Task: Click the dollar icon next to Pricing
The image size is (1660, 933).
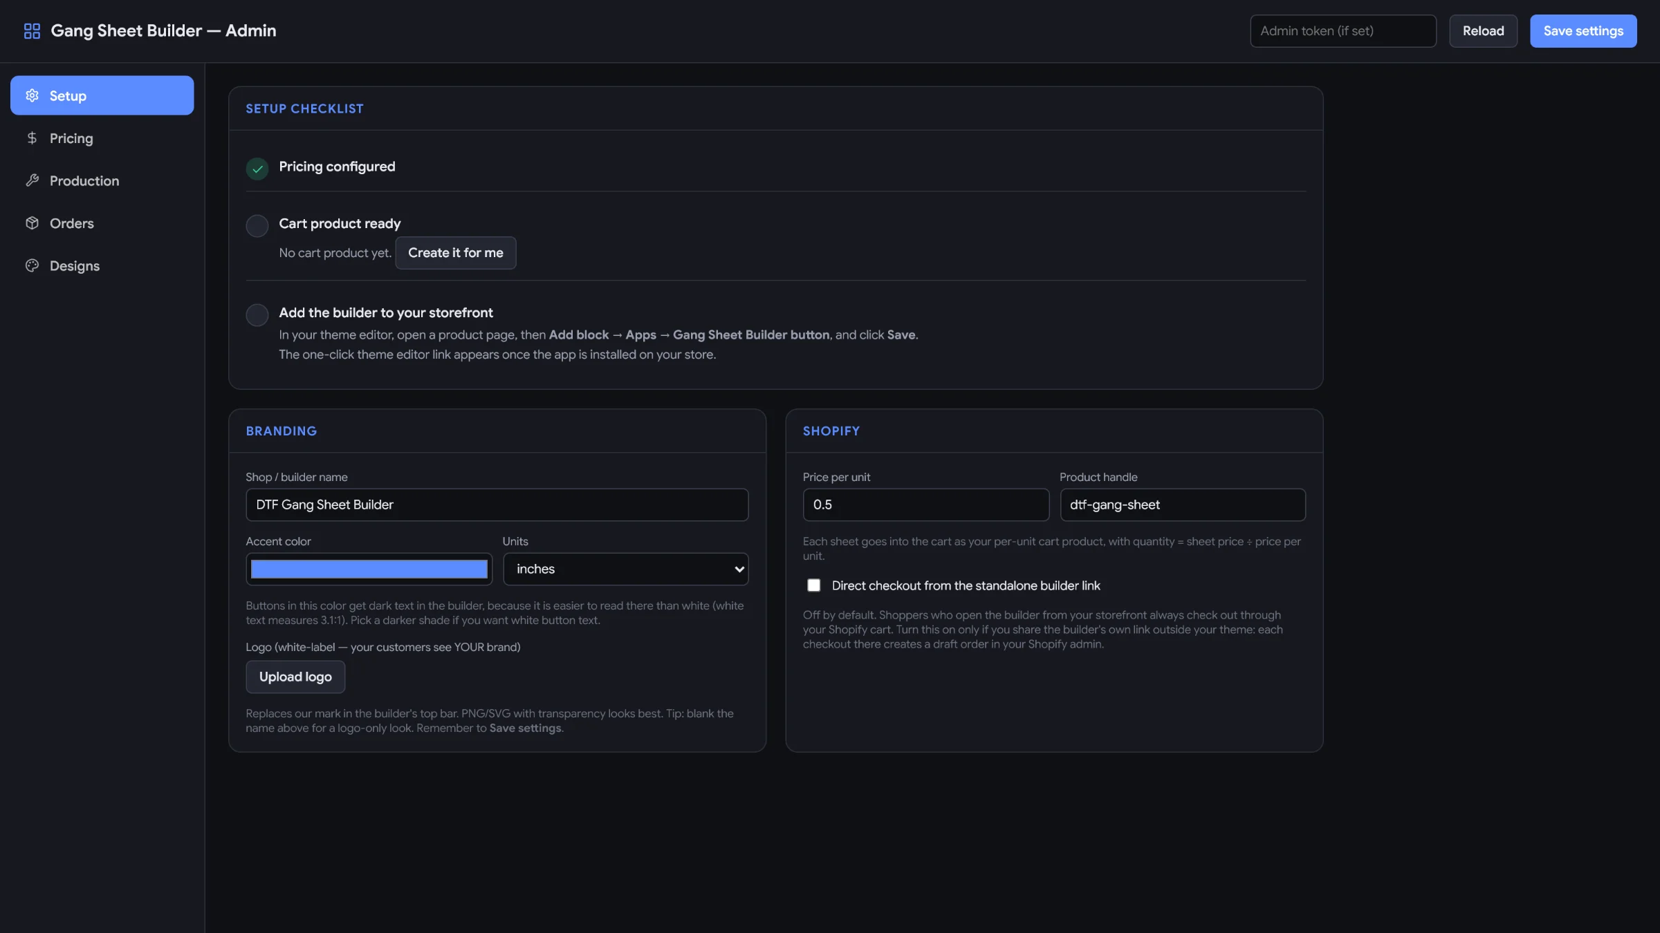Action: [32, 138]
